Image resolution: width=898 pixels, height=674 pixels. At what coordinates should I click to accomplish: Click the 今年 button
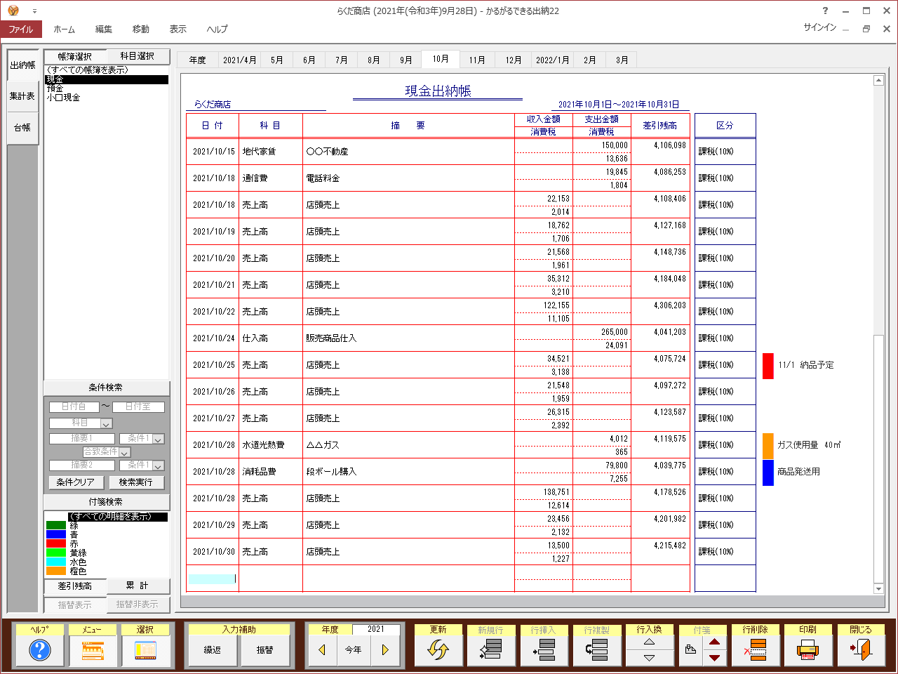point(354,650)
